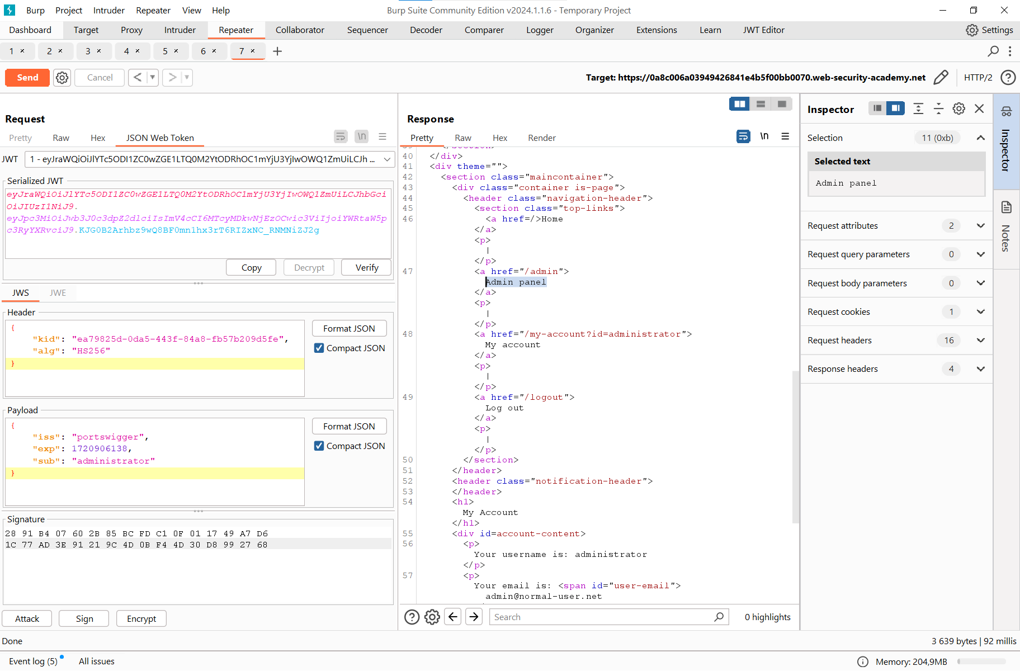
Task: Click Inspector sidebar icon
Action: [x=1007, y=111]
